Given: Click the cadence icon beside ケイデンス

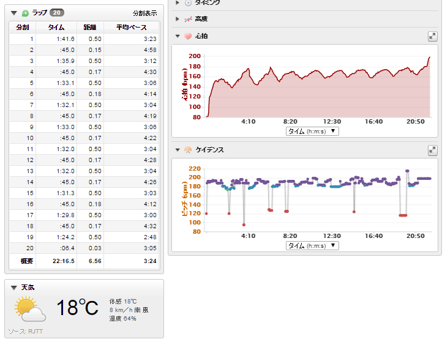Looking at the screenshot, I should (x=188, y=150).
